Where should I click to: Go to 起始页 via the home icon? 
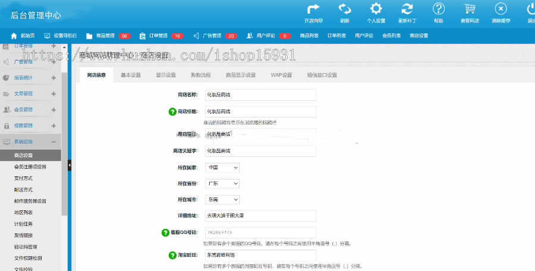tap(14, 36)
